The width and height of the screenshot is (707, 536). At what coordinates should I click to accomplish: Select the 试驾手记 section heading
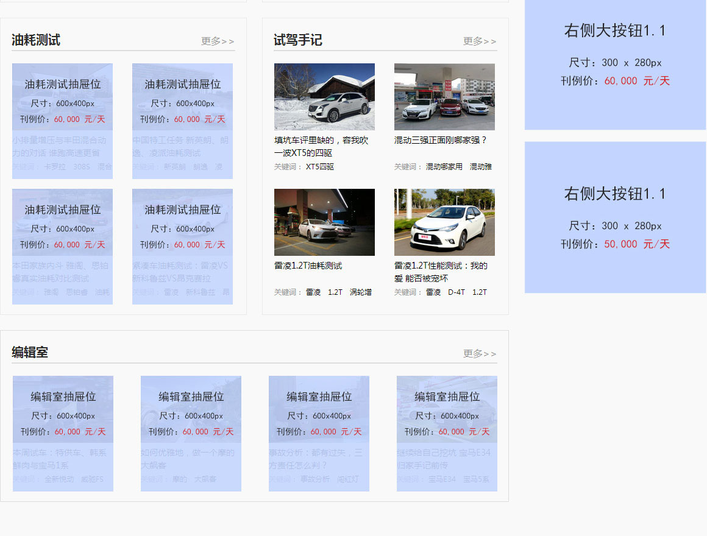(x=298, y=40)
